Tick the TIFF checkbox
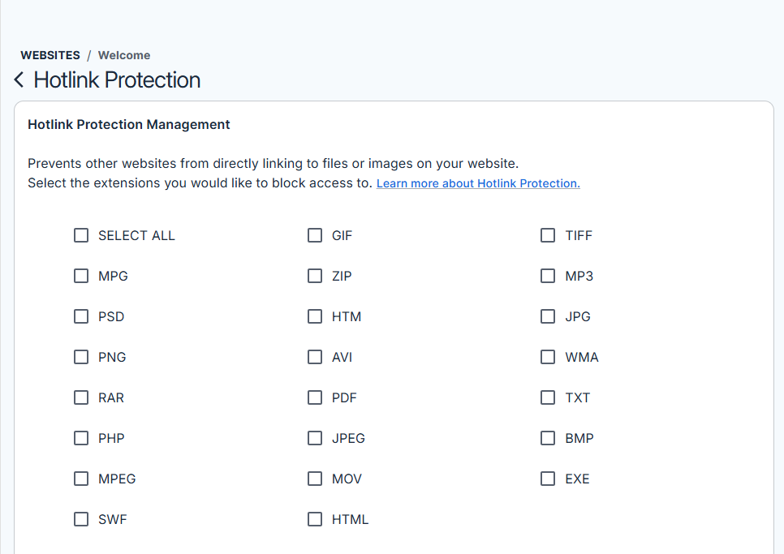 click(548, 235)
